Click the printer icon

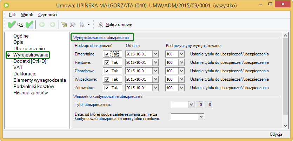tap(82, 25)
